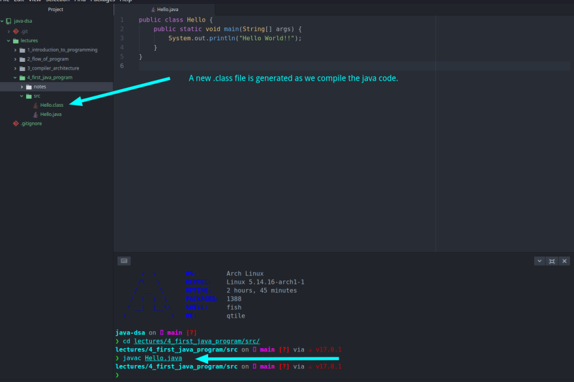Switch to the Project panel tab
Image resolution: width=574 pixels, height=382 pixels.
(x=55, y=10)
